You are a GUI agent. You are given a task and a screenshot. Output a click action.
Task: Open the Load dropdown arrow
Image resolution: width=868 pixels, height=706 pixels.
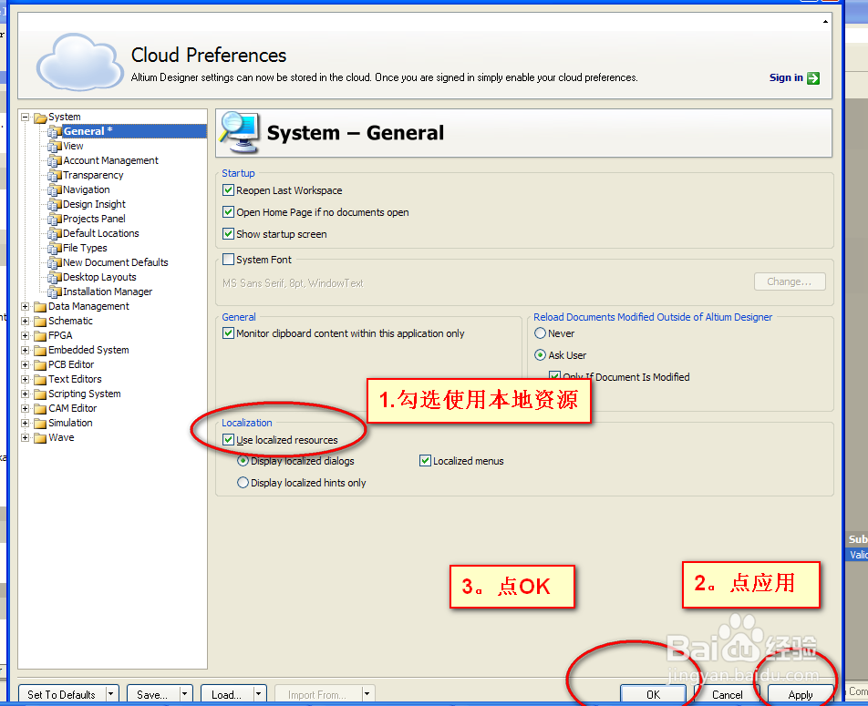tap(259, 694)
